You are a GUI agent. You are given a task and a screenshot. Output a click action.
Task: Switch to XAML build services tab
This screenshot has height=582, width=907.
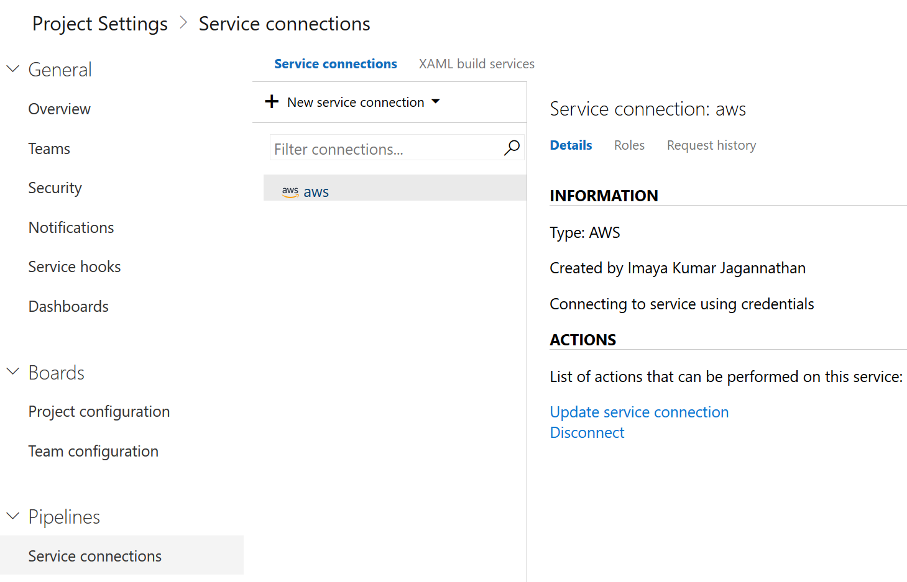click(x=476, y=64)
